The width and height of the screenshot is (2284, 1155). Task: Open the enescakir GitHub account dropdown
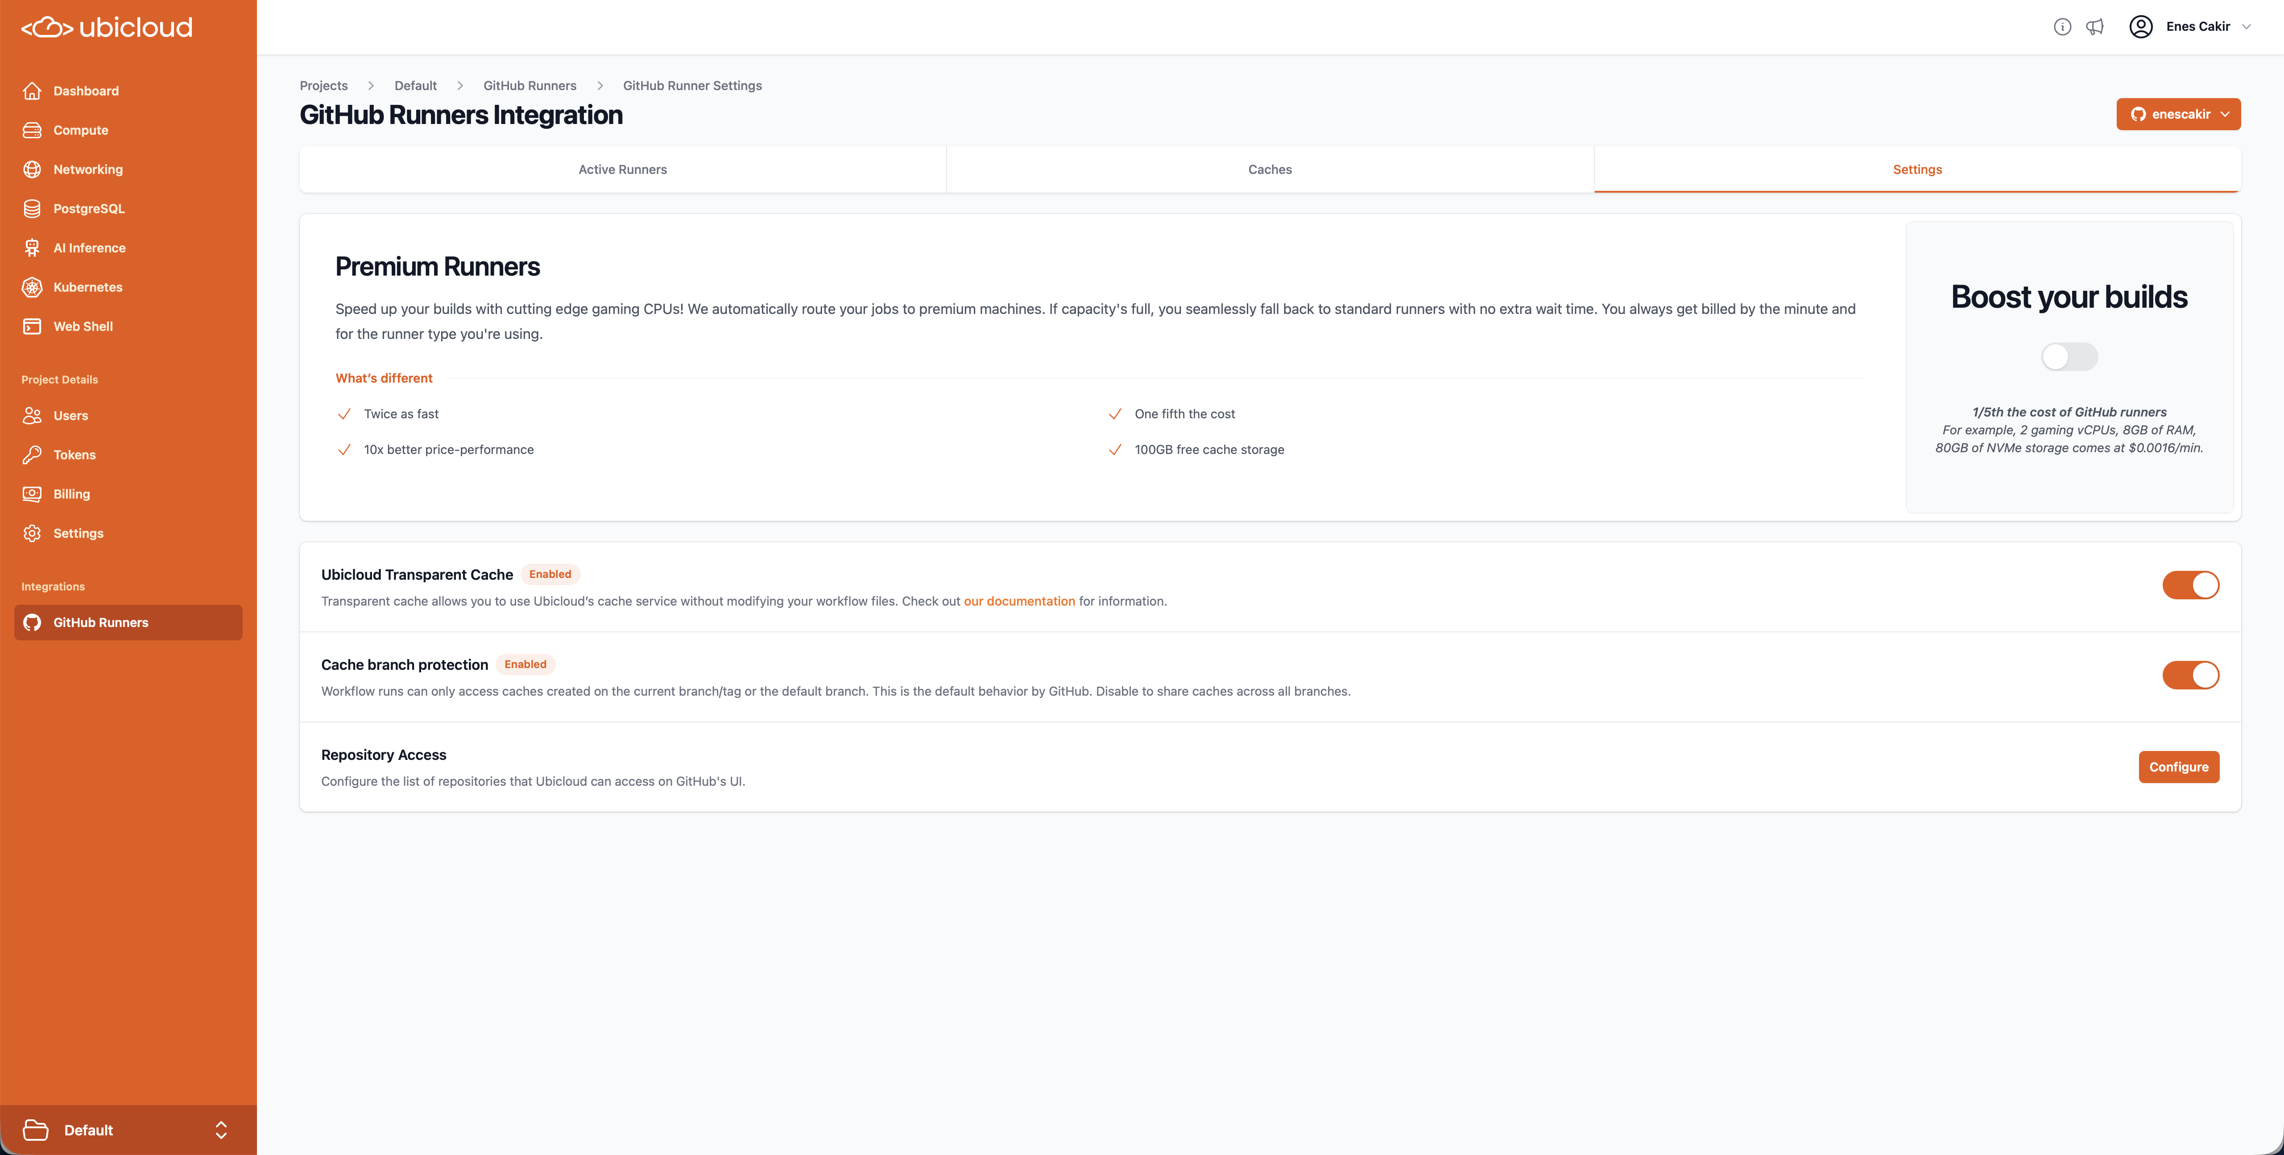(2177, 114)
